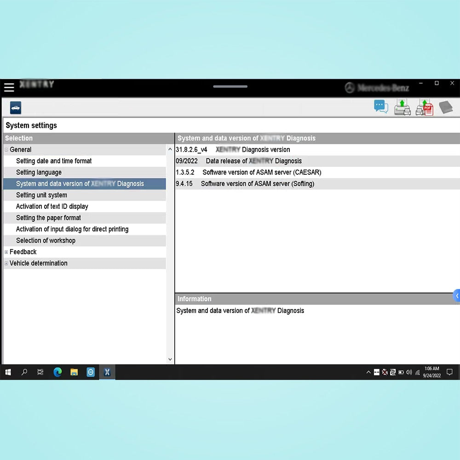
Task: Click the network signal tray icon
Action: pyautogui.click(x=418, y=373)
